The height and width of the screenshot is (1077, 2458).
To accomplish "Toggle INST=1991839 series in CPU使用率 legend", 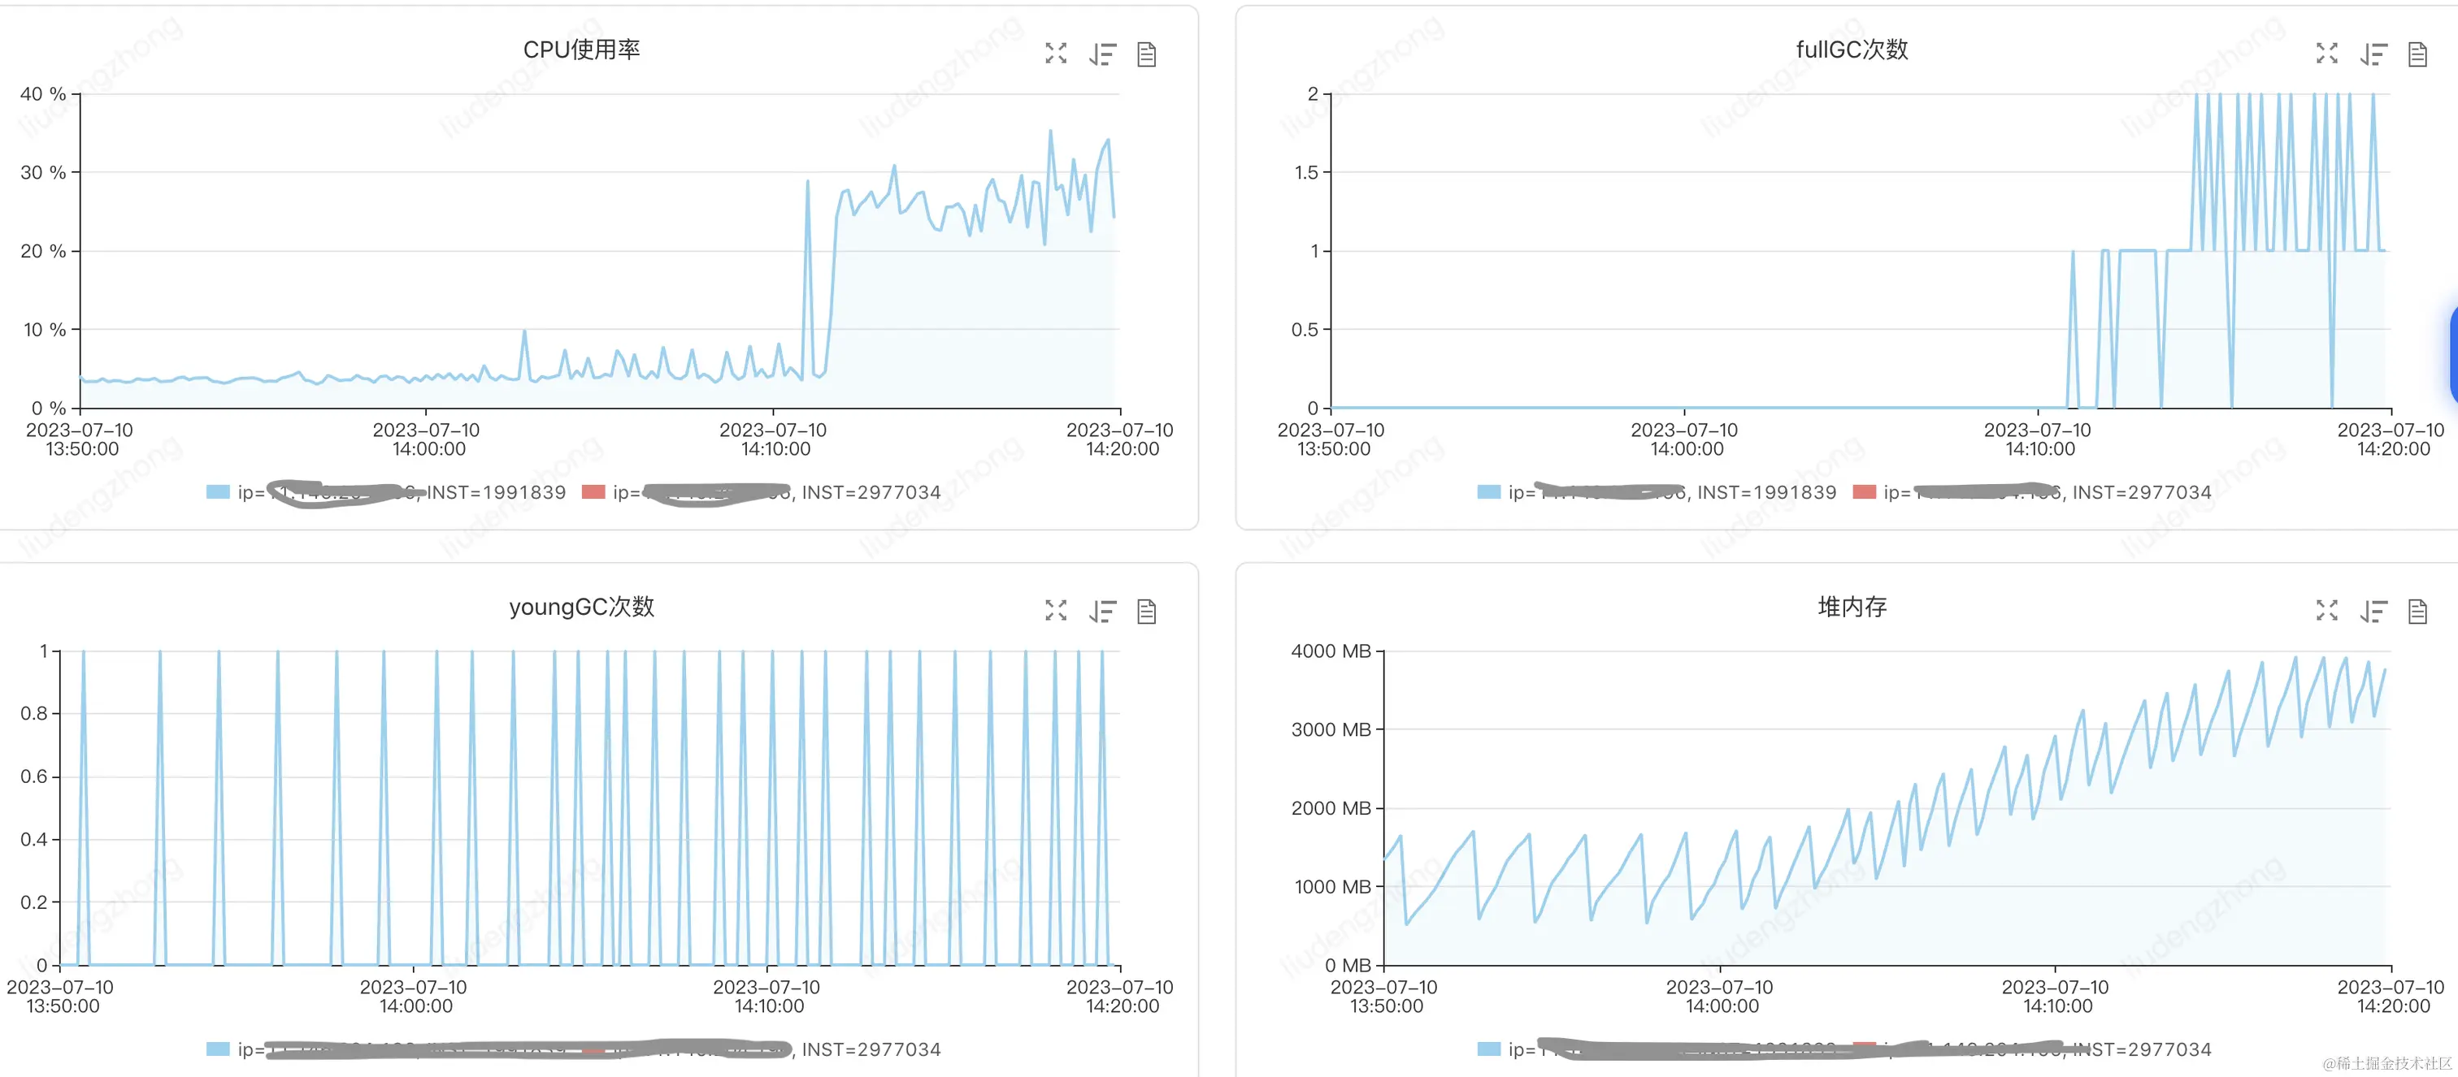I will pos(495,492).
